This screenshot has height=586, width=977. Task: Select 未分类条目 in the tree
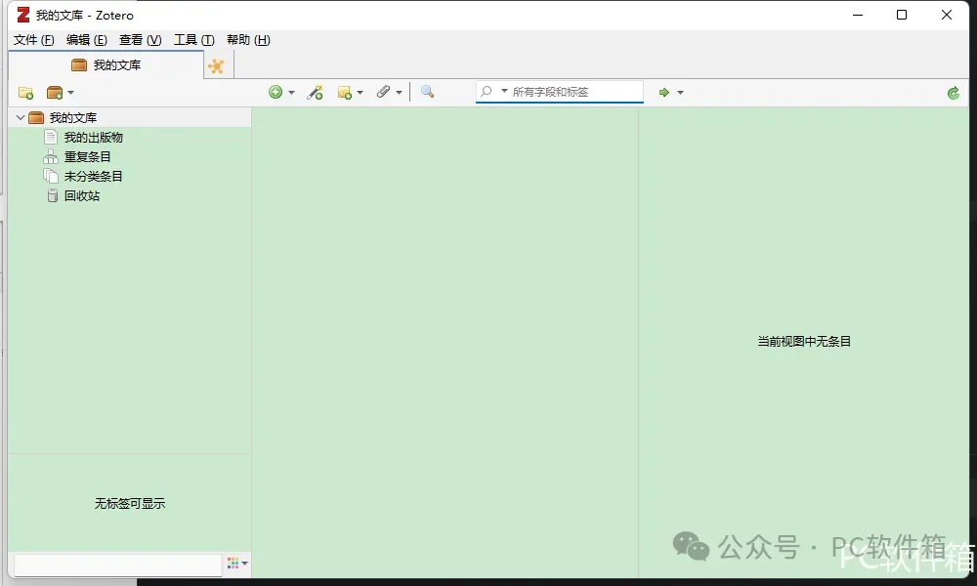(93, 176)
